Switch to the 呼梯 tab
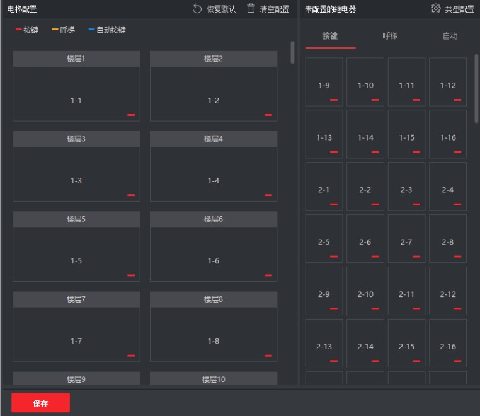Screen dimensions: 480x416 tap(390, 37)
